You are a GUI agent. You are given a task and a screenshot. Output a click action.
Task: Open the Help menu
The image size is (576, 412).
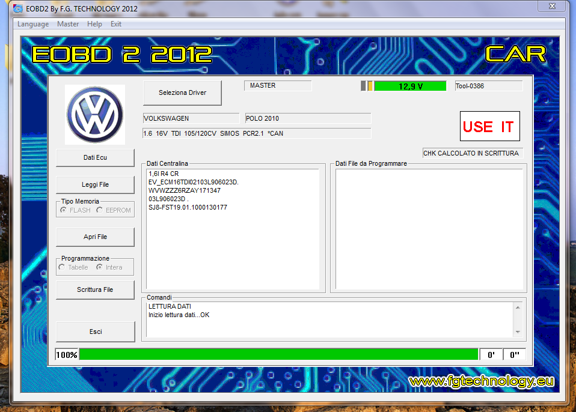[94, 24]
